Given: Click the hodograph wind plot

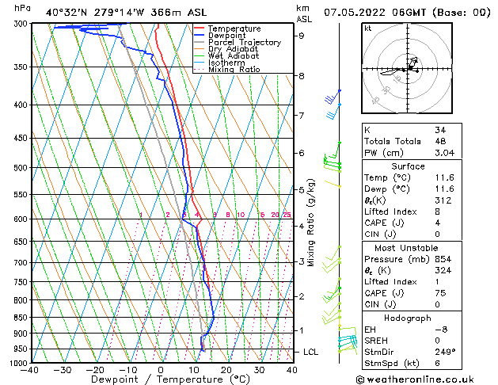Looking at the screenshot, I should [x=407, y=68].
